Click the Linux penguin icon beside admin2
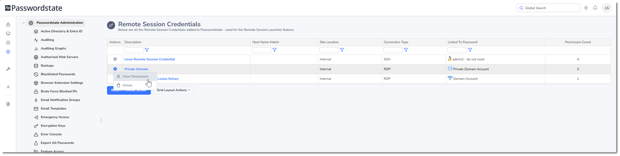The image size is (620, 156). pyautogui.click(x=450, y=59)
